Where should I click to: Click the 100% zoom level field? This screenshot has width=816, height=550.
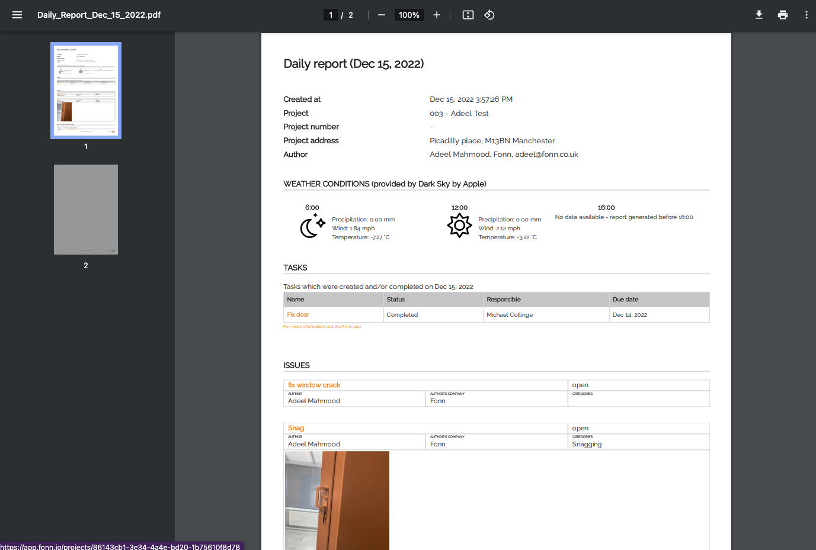tap(409, 15)
